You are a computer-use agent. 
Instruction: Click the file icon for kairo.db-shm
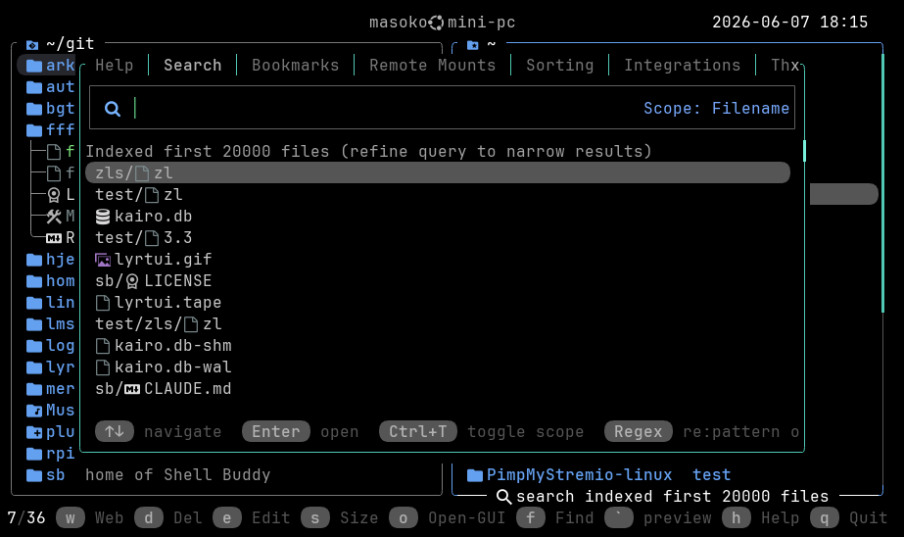click(103, 346)
